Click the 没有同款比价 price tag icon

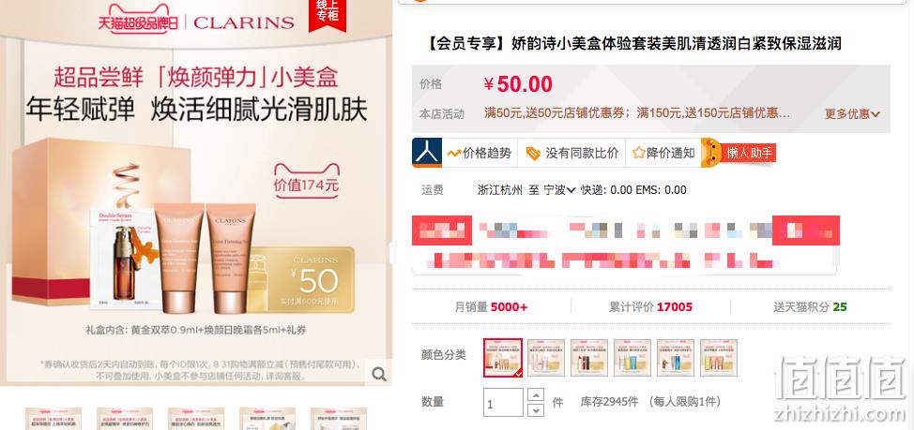533,153
